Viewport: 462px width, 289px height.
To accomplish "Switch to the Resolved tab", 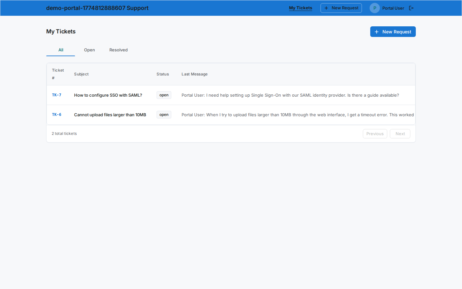I will tap(118, 50).
